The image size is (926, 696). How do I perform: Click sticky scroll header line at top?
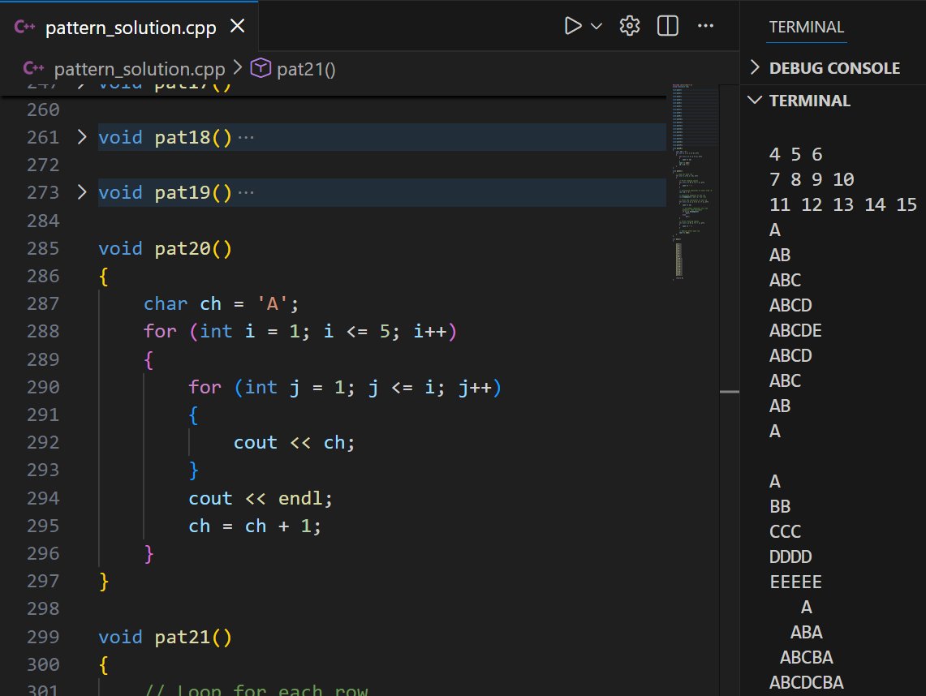(333, 90)
